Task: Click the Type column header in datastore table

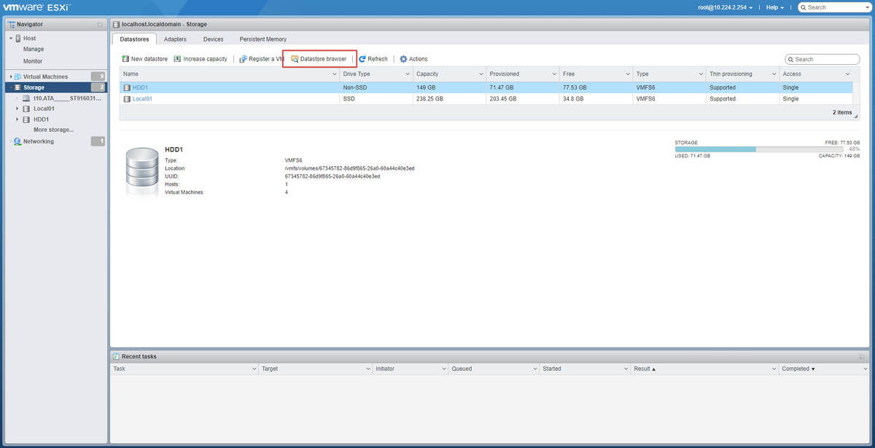Action: [x=669, y=74]
